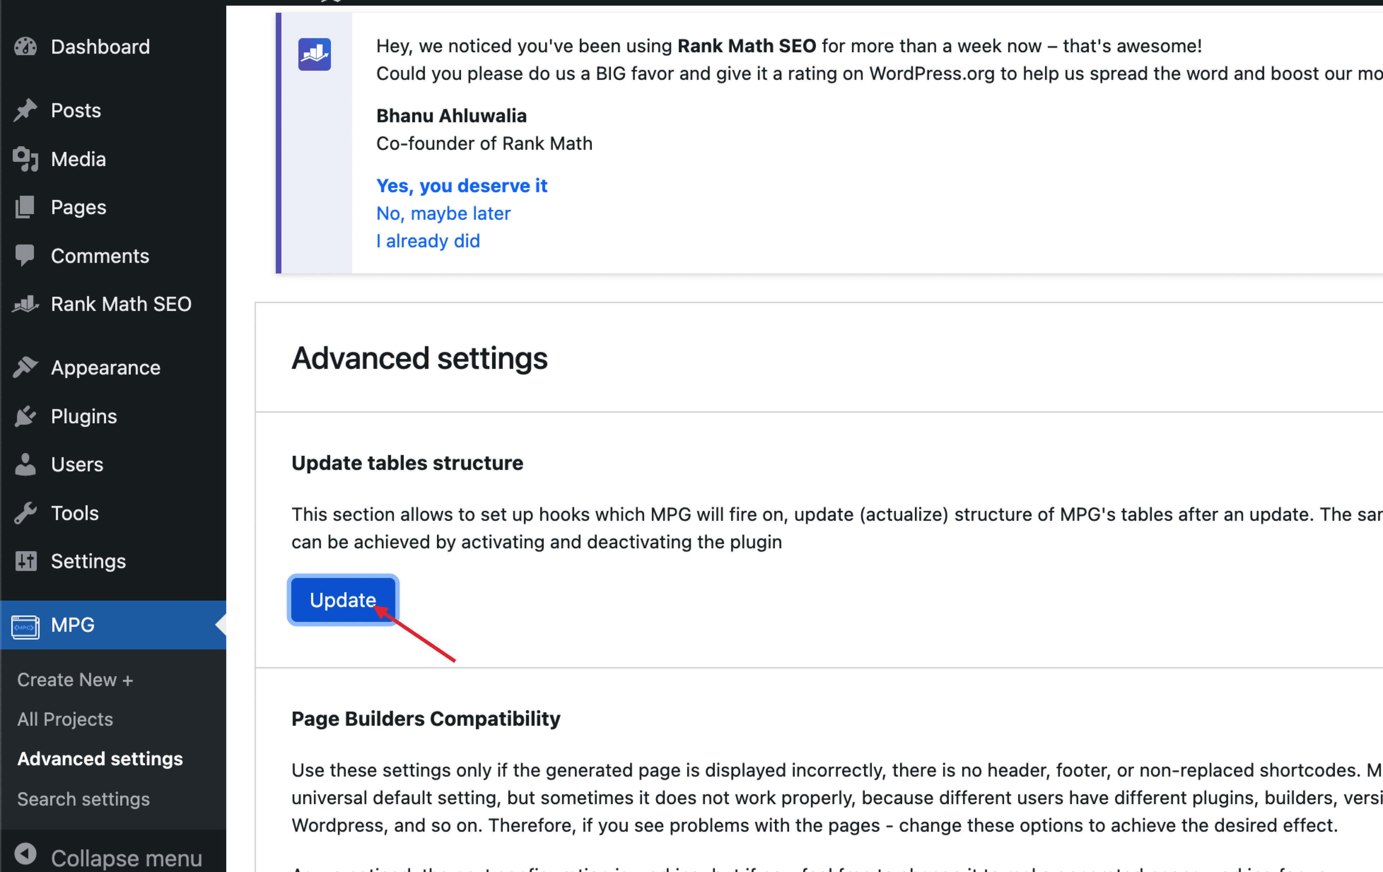Open Search settings submenu item
Viewport: 1383px width, 872px height.
pyautogui.click(x=83, y=799)
